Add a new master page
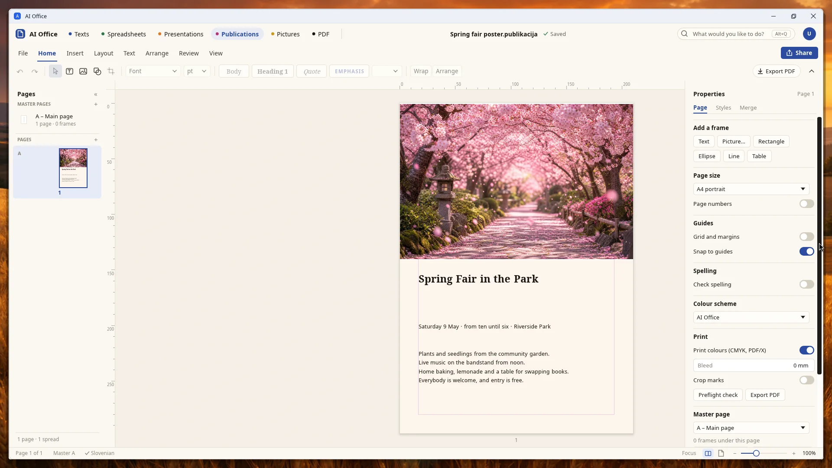The width and height of the screenshot is (832, 468). pos(96,104)
